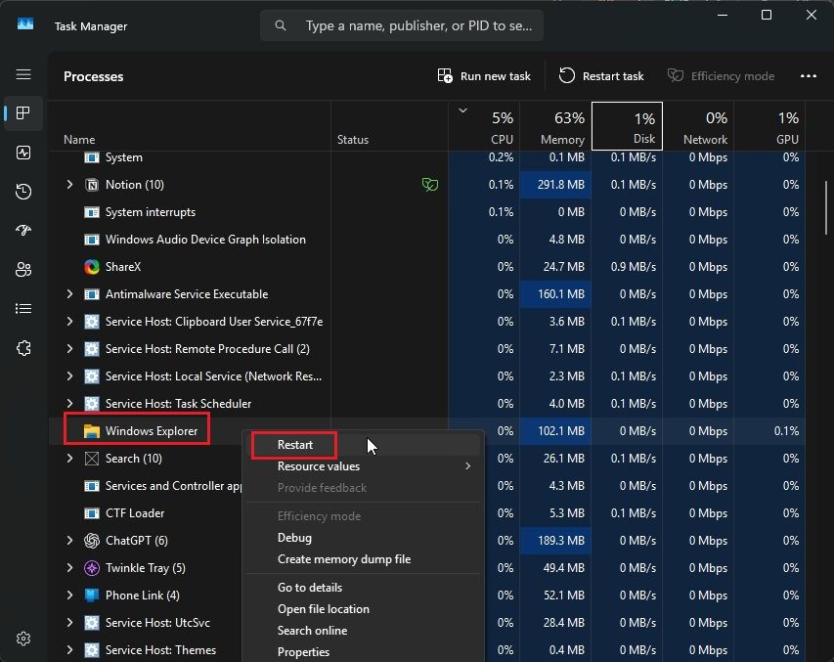
Task: Click the Phone Link app icon
Action: point(92,595)
